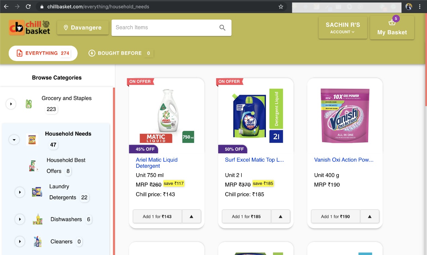Switch to the BOUGHT BEFORE tab

point(121,53)
